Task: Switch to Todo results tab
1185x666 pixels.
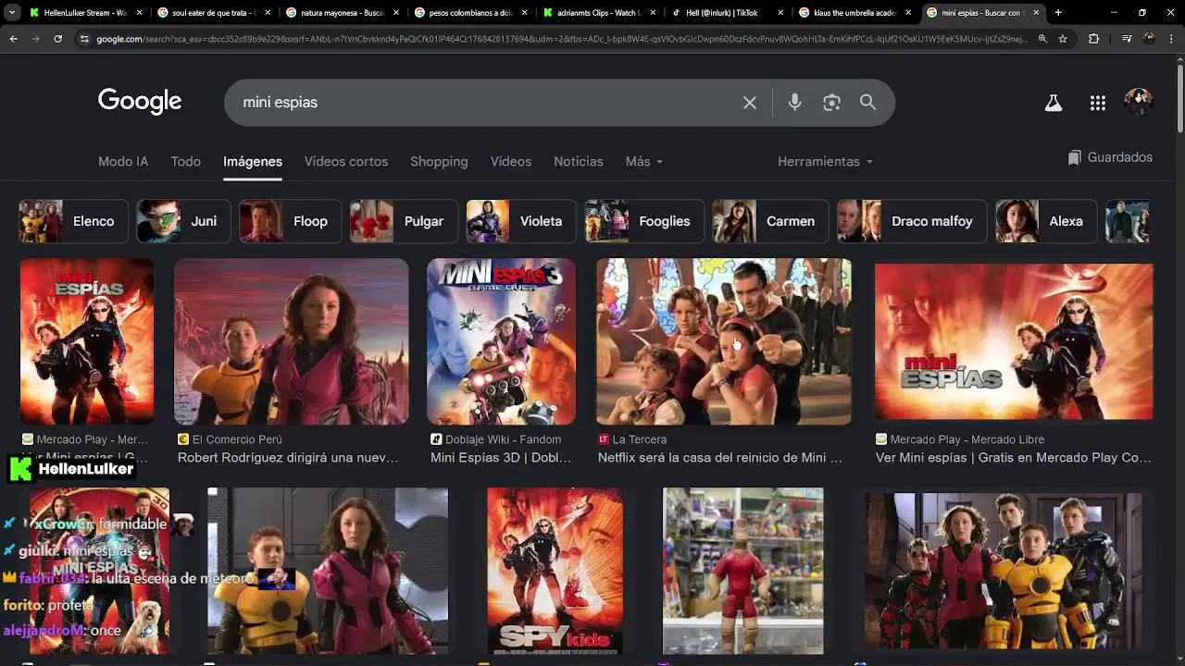Action: click(185, 162)
